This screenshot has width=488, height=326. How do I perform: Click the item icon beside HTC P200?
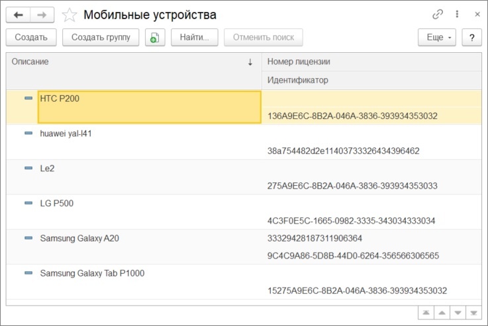click(28, 99)
